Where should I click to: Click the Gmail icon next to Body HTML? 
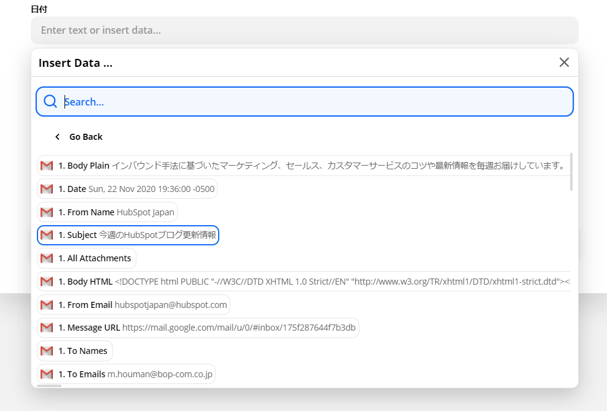point(47,282)
